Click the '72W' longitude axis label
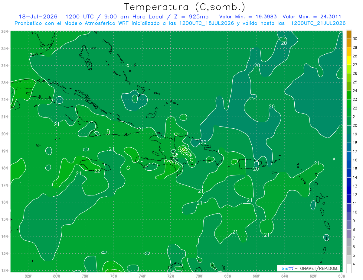 pyautogui.click(x=171, y=276)
